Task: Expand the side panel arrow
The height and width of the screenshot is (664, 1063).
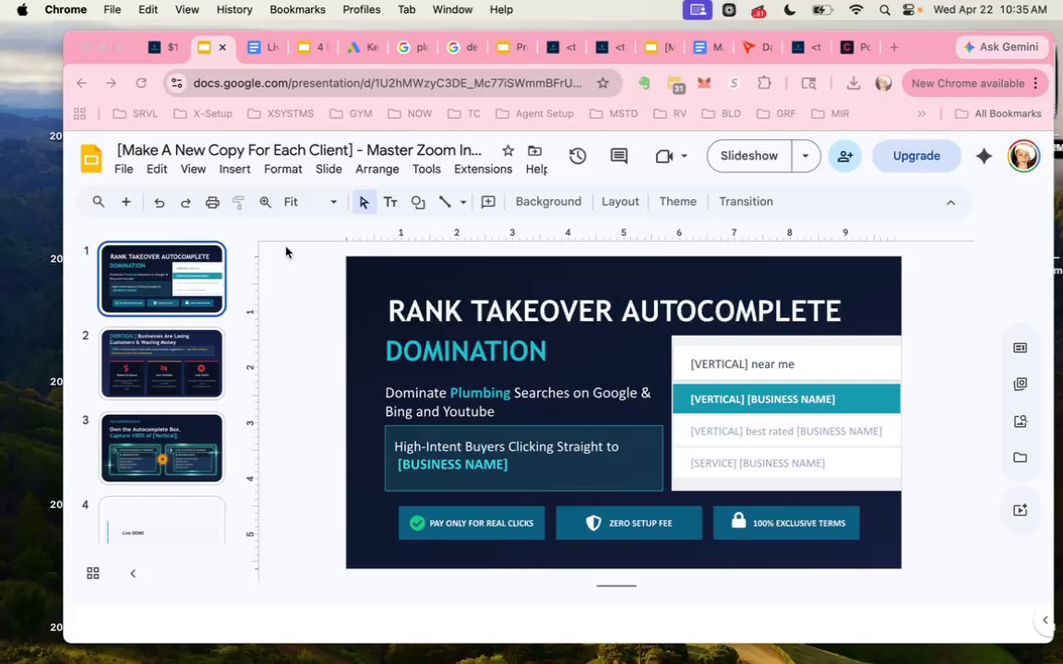Action: (x=1045, y=620)
